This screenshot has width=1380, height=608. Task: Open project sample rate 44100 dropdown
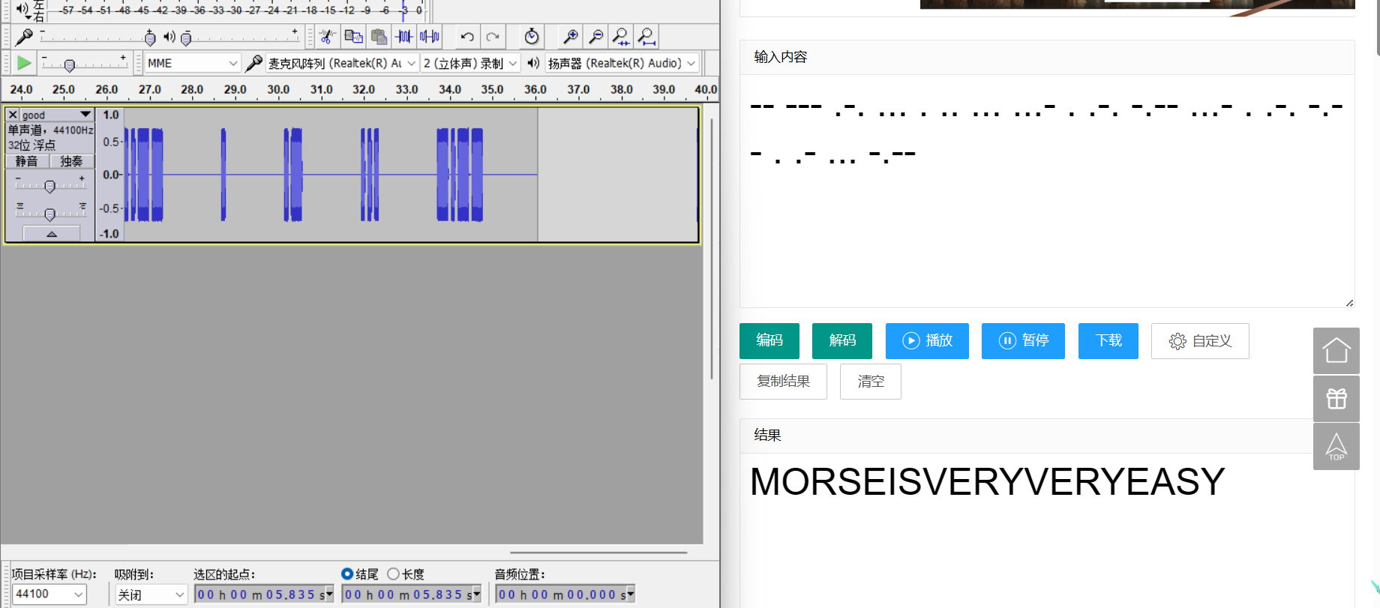coord(49,594)
